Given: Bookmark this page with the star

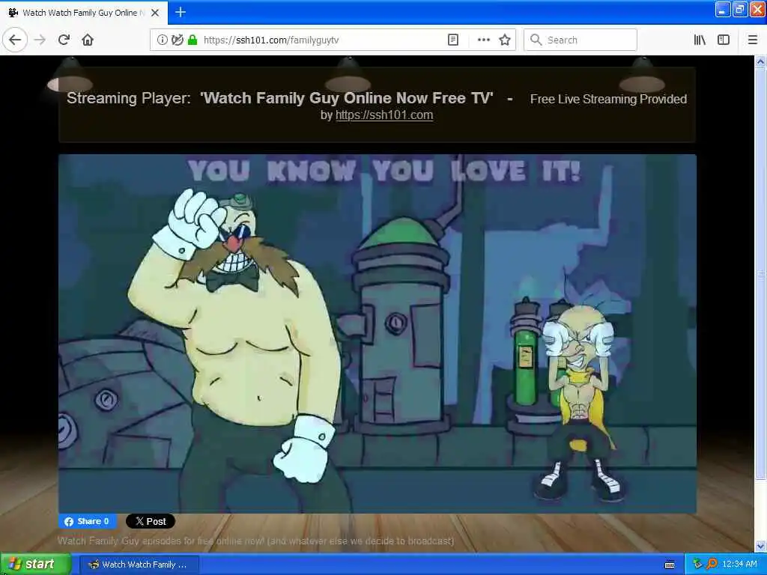Looking at the screenshot, I should point(505,40).
